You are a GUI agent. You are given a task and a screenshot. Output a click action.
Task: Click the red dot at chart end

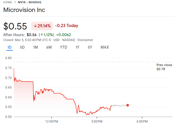pos(128,105)
